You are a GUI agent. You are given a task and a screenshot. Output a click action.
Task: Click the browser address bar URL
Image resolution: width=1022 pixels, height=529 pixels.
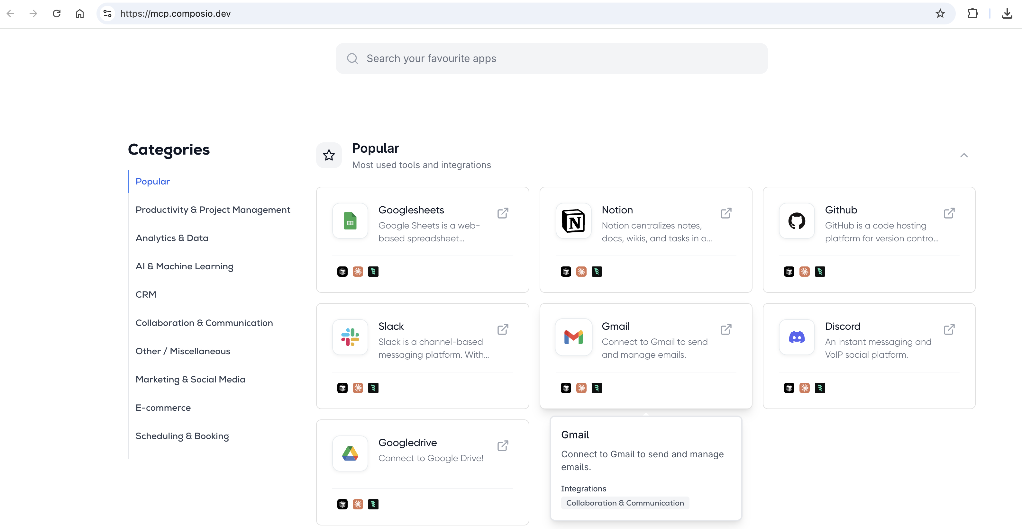(175, 13)
